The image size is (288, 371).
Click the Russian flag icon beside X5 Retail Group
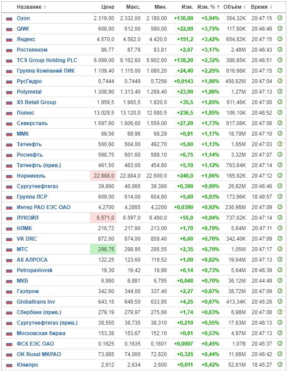(x=9, y=102)
